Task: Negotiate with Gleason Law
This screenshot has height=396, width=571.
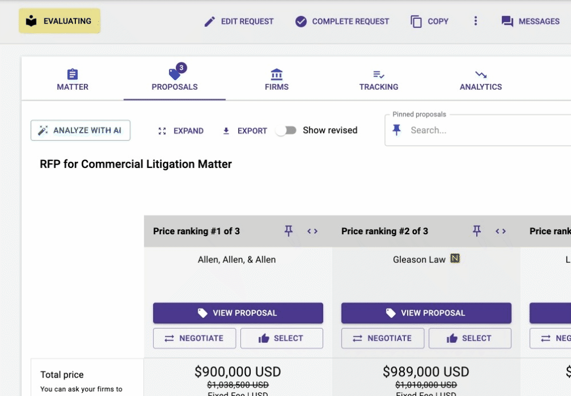Action: (x=383, y=338)
